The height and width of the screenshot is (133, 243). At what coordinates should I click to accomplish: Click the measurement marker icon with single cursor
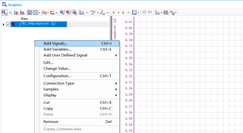pos(16,13)
